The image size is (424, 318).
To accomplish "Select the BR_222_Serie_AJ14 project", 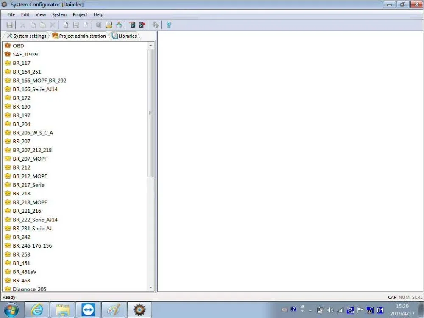I will coord(35,220).
